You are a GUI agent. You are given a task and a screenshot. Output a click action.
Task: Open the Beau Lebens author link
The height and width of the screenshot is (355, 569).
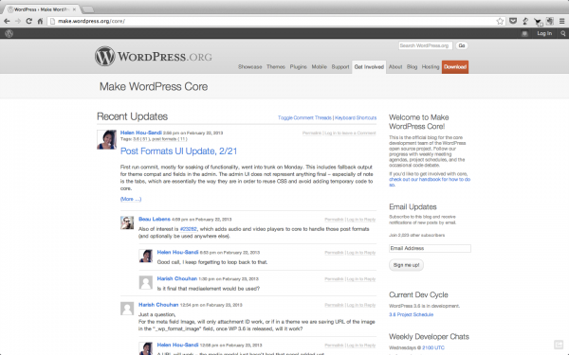coord(155,220)
